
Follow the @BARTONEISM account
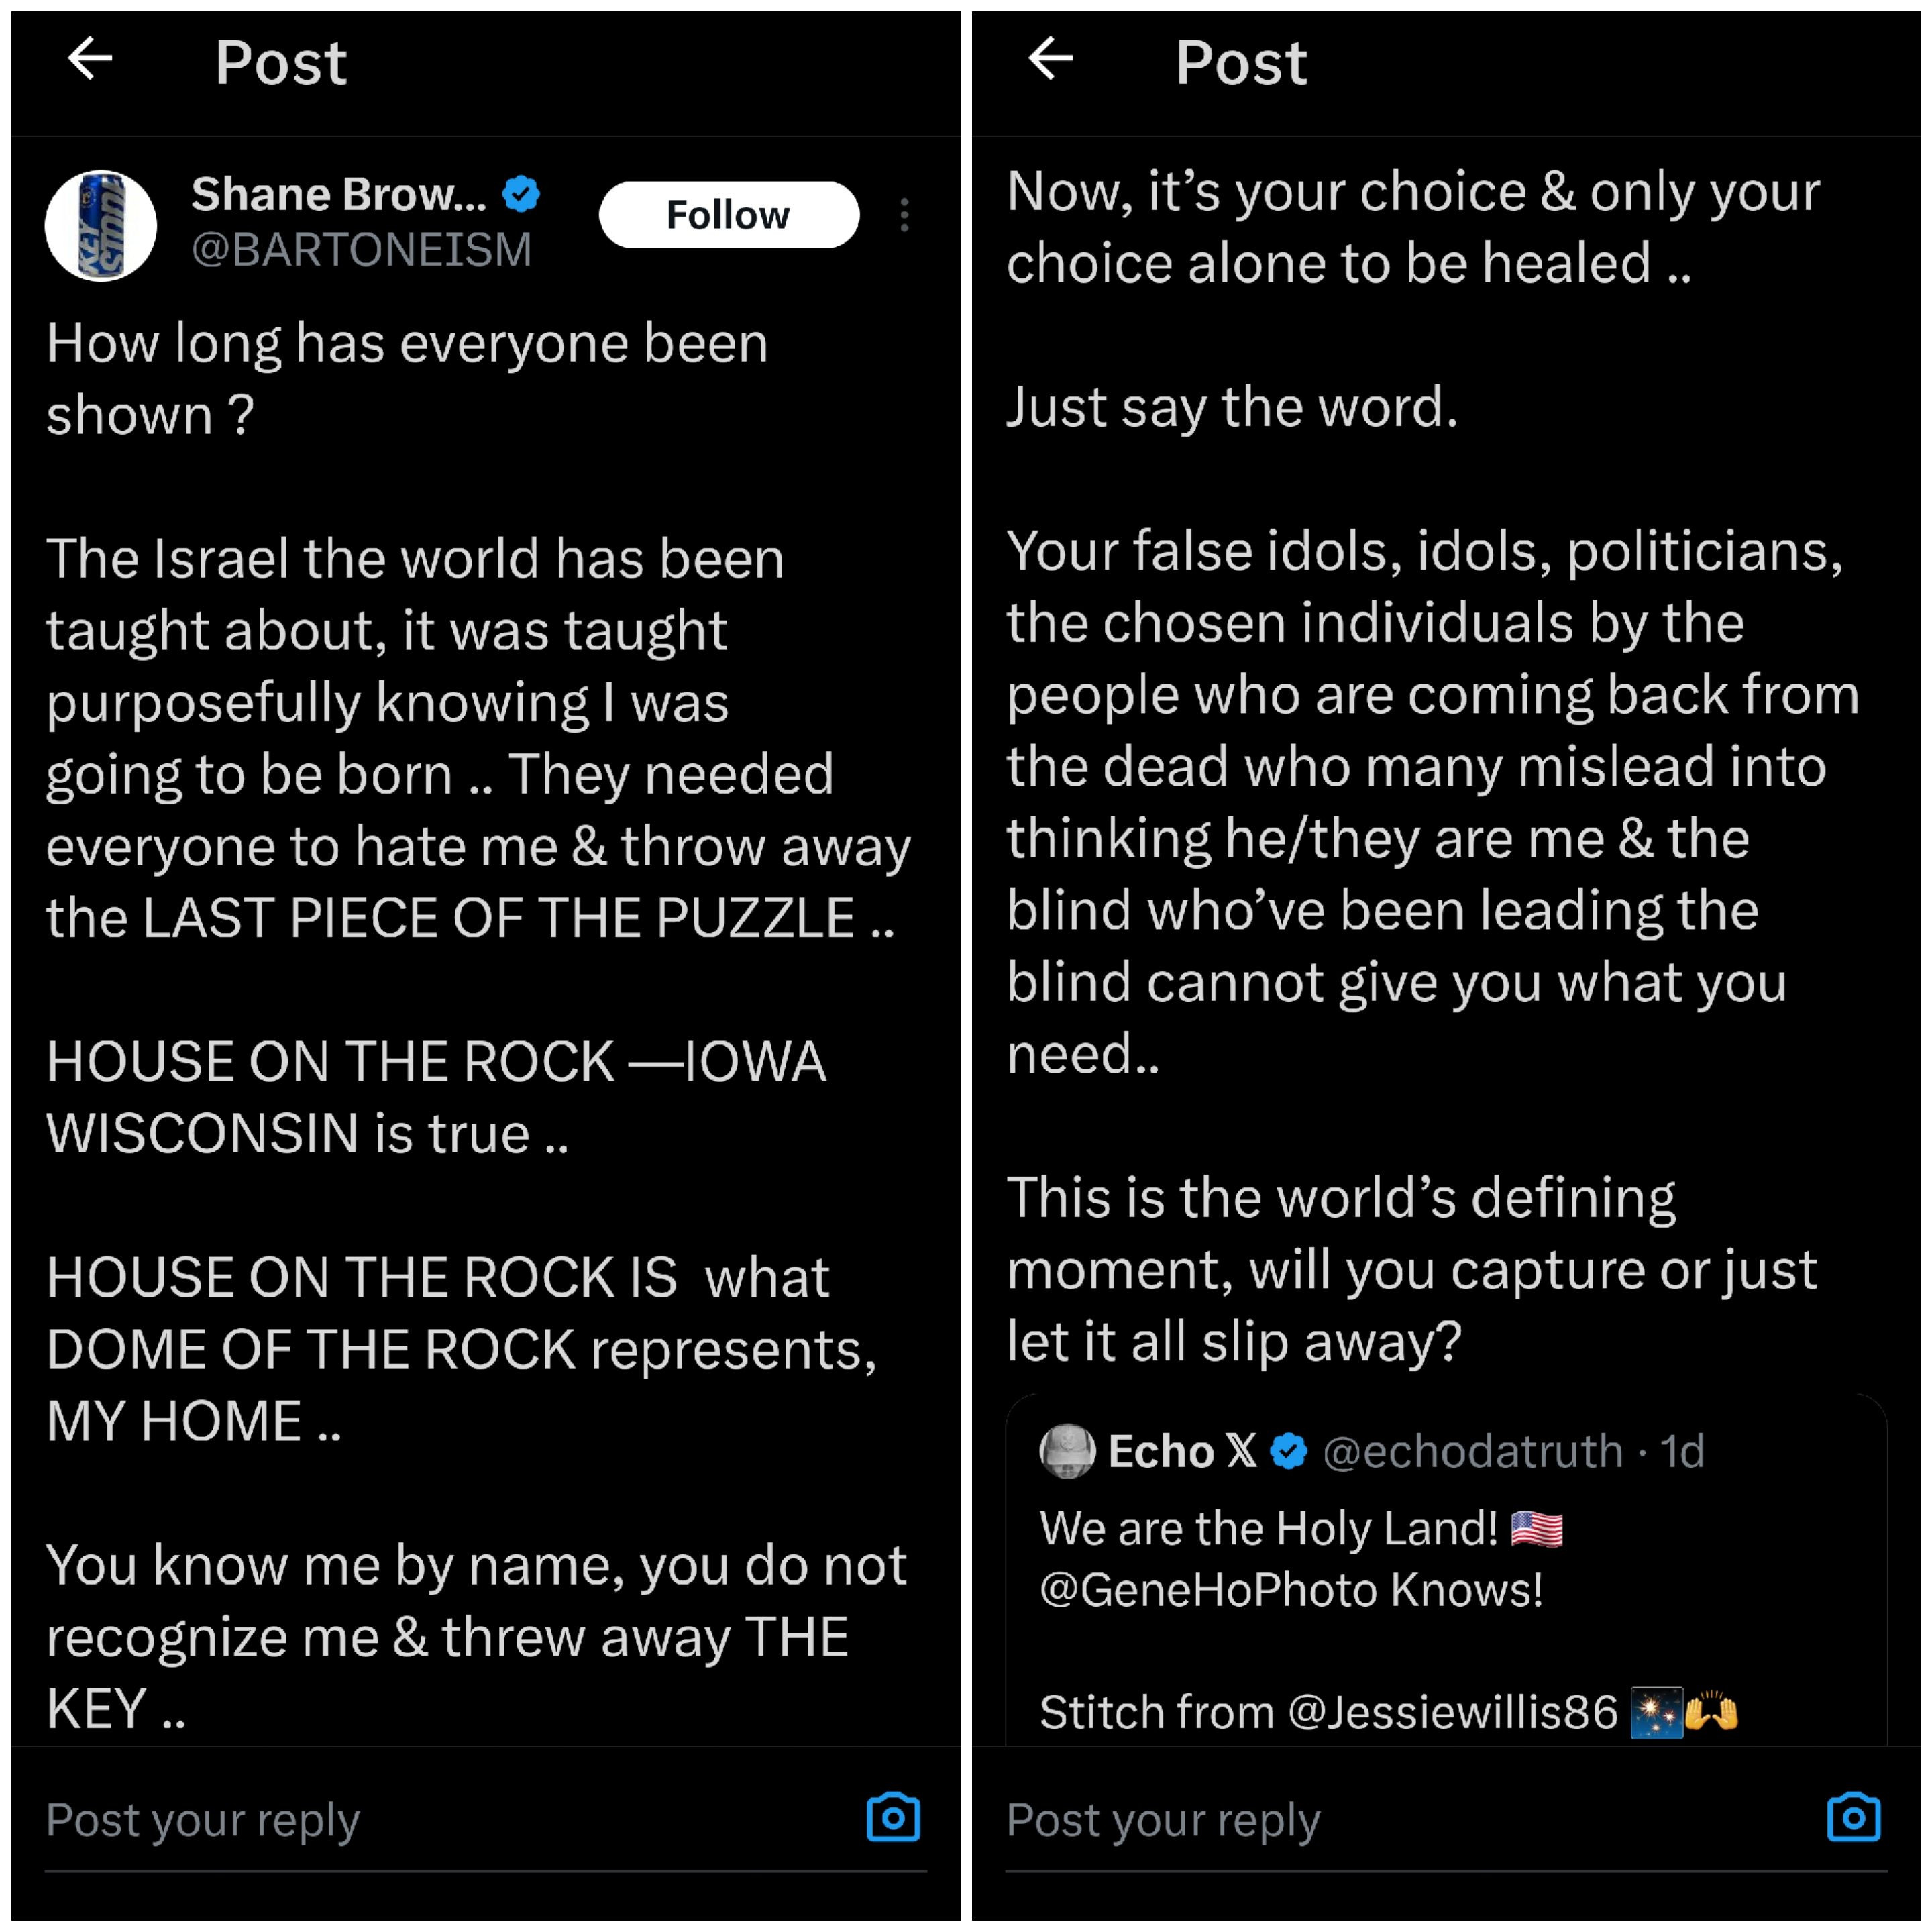coord(728,215)
